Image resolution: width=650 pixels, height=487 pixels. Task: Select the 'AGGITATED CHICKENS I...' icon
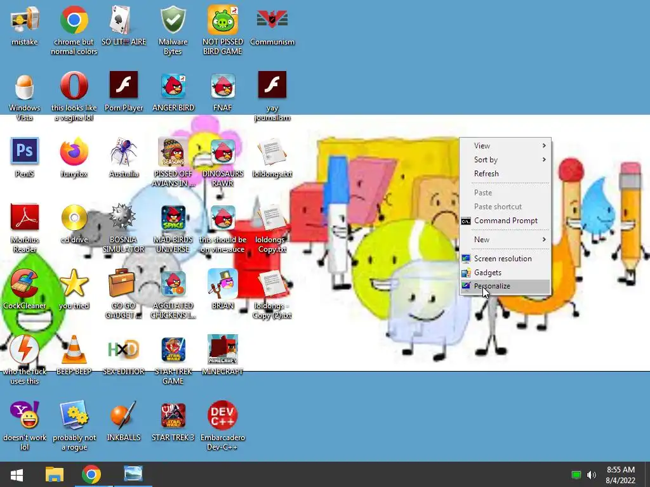pyautogui.click(x=173, y=284)
